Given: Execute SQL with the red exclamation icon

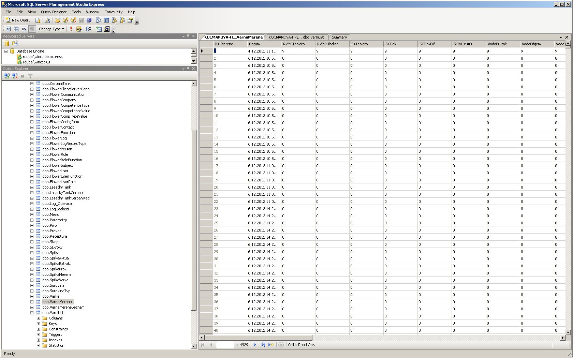Looking at the screenshot, I should [71, 29].
